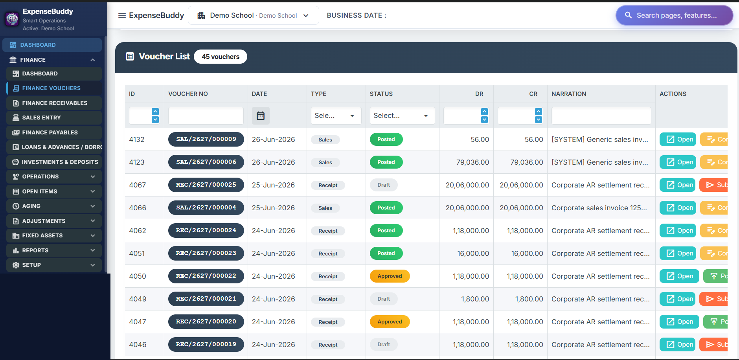The image size is (739, 360).
Task: Increment the DR filter spinner up
Action: click(x=484, y=112)
